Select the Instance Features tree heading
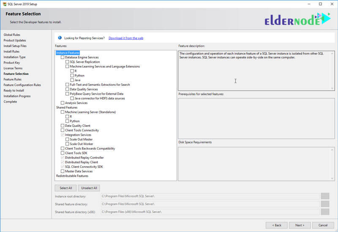Screen dimensions: 338x232 [x=68, y=53]
